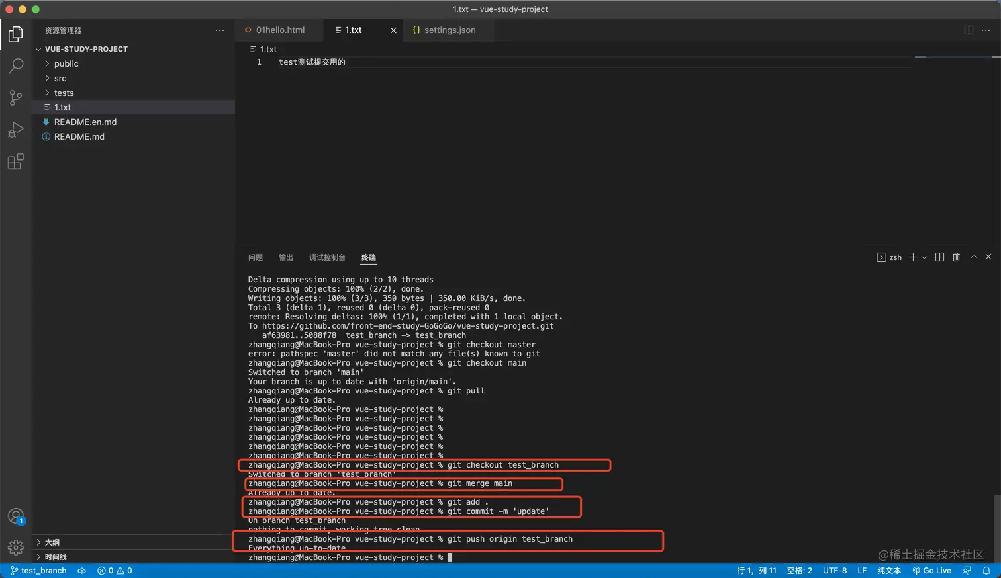This screenshot has height=578, width=1001.
Task: Publish or sync changes cloud icon
Action: [x=82, y=571]
